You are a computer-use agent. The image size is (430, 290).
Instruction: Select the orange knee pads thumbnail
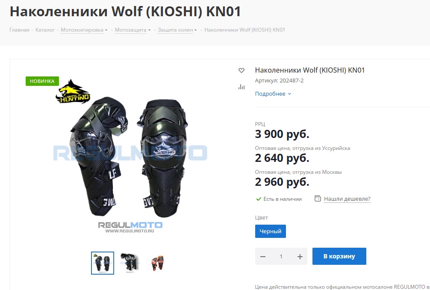(157, 263)
